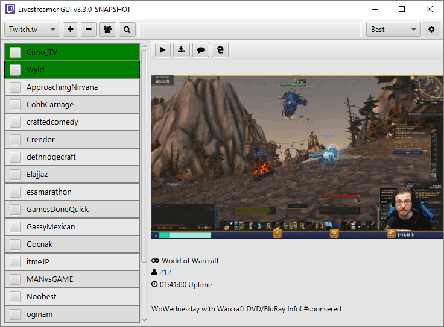Tick the checkbox beside Cirno_TV

click(x=15, y=52)
